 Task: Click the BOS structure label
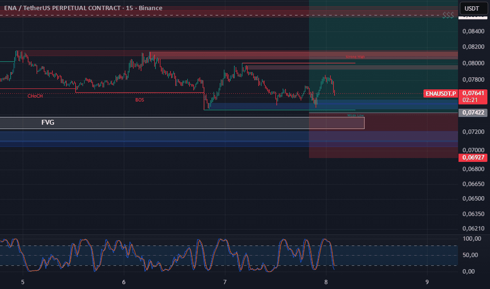pos(140,100)
